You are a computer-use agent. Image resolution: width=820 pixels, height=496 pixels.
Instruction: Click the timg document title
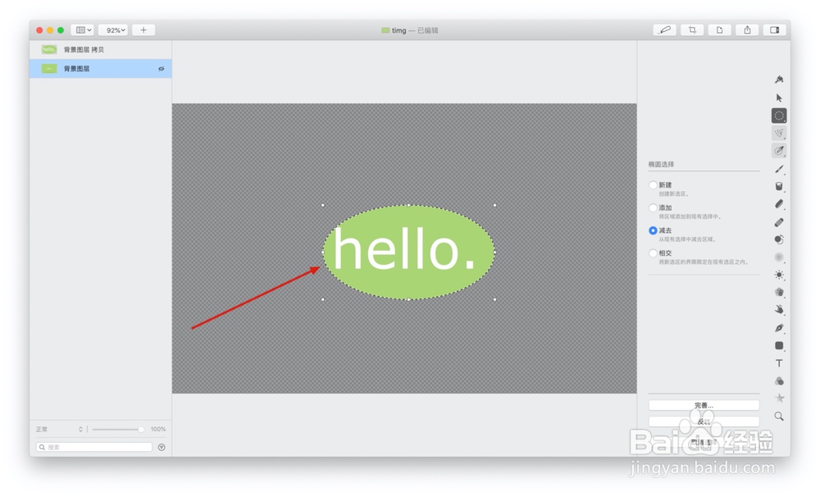[399, 30]
